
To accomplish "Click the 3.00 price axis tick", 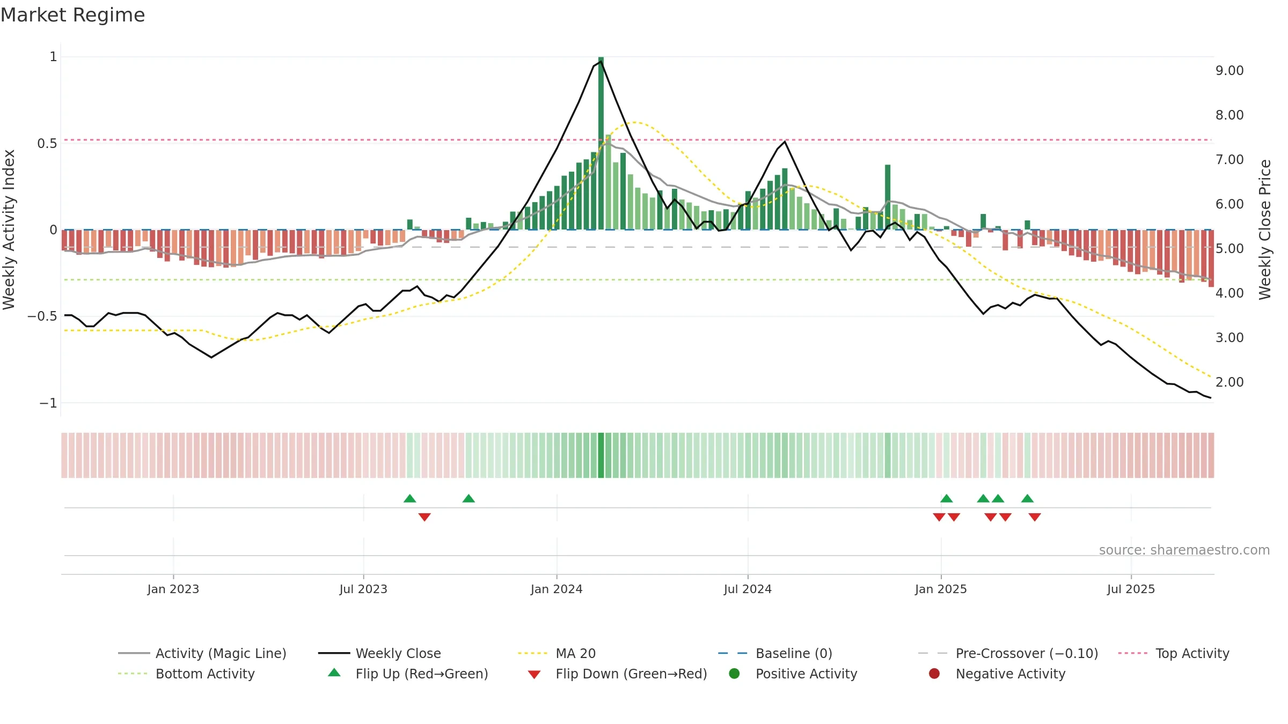I will (1230, 337).
